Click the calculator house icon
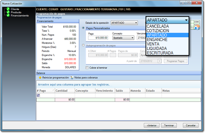 pos(195,25)
